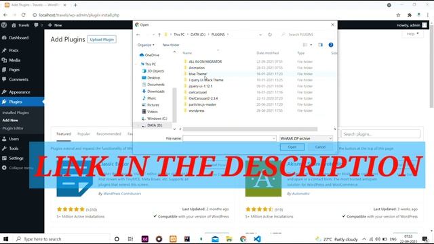
Task: Select the Animation folder
Action: 197,68
